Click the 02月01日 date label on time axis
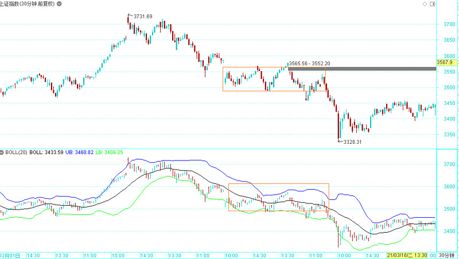 click(x=10, y=256)
